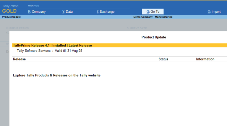Viewport: 227px width, 126px height.
Task: Click the Information column header
Action: (x=205, y=59)
